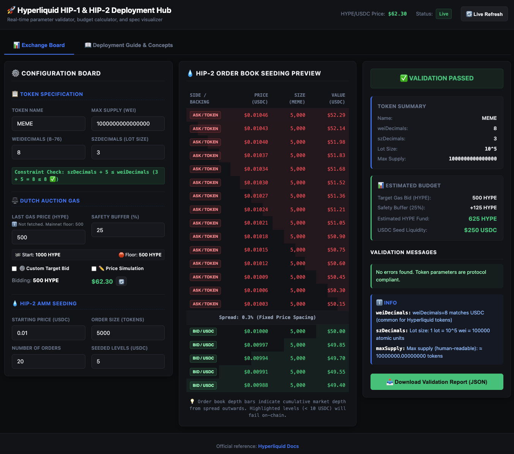The width and height of the screenshot is (514, 454).
Task: Click the clipboard icon beside Token Specification
Action: coord(15,94)
